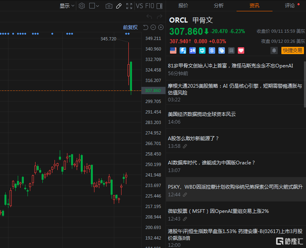This screenshot has height=248, width=306.
Task: Select the drawing pencil tool
Action: 119,6
